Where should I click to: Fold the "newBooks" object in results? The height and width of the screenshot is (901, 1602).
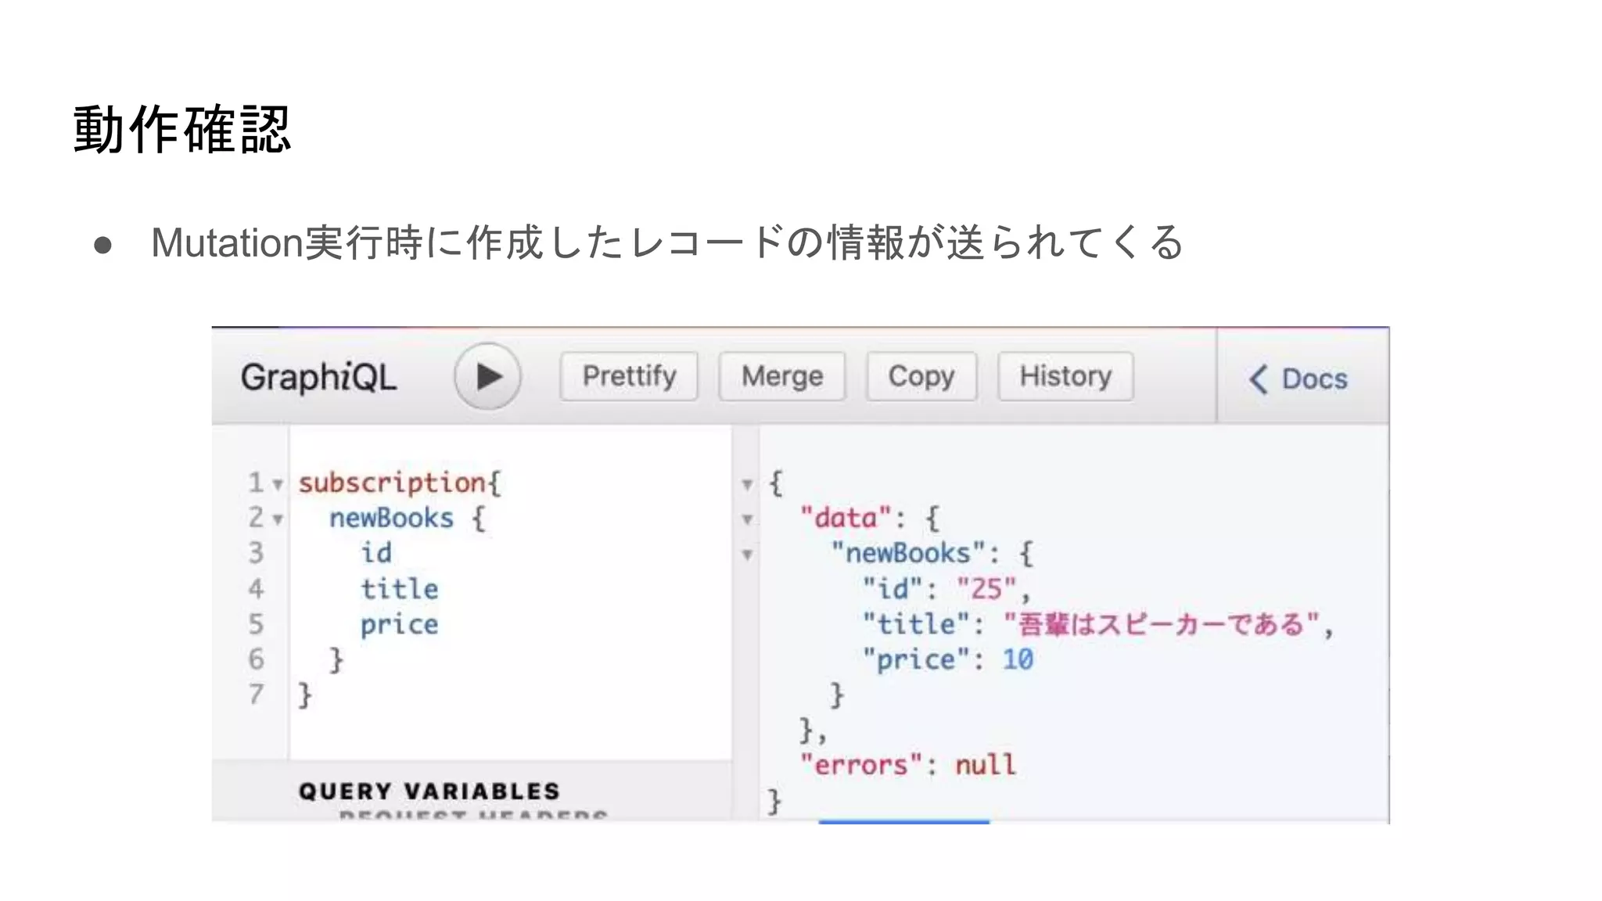pos(747,555)
